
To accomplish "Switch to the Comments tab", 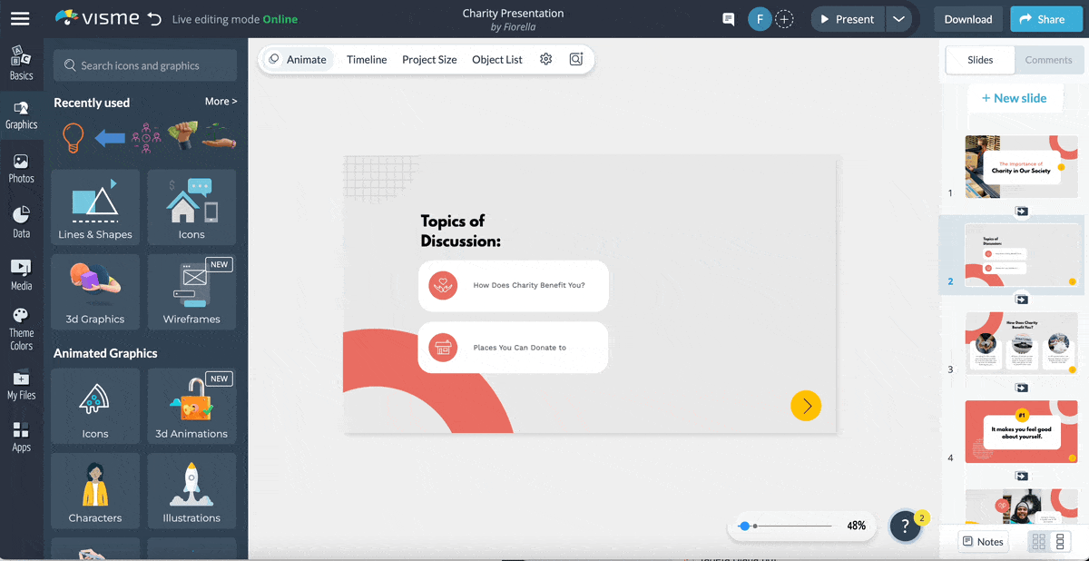I will pyautogui.click(x=1048, y=60).
